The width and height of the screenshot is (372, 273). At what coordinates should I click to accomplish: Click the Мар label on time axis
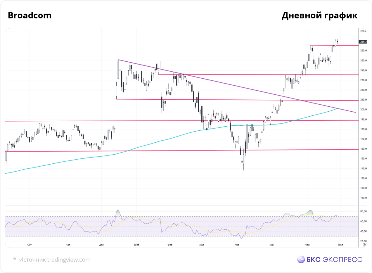[x=201, y=244]
